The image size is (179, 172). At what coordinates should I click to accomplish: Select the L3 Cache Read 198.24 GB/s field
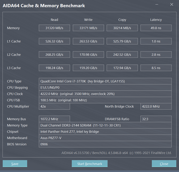pos(54,68)
